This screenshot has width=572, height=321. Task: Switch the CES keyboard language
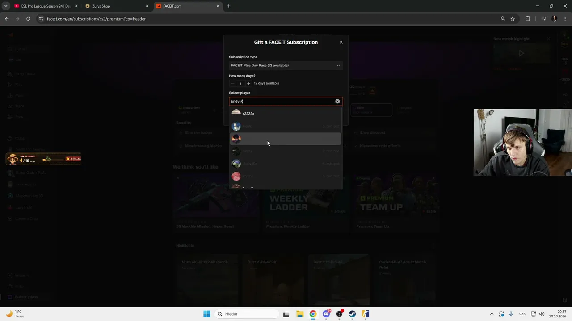click(522, 314)
